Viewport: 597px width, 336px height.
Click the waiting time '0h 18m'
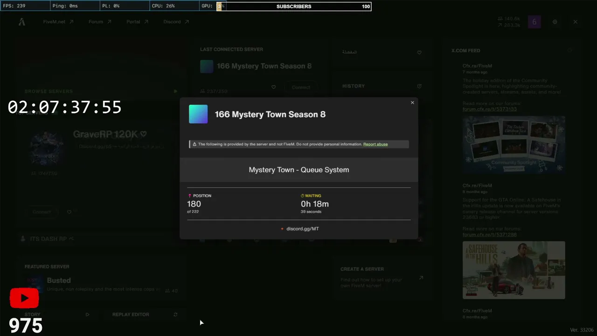click(x=315, y=204)
